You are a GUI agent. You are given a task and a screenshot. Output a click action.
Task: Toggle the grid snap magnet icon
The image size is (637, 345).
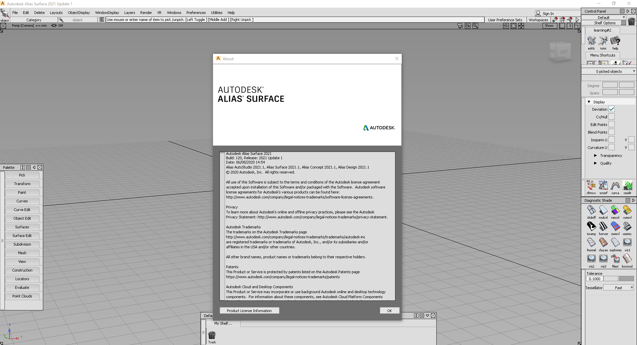(562, 20)
